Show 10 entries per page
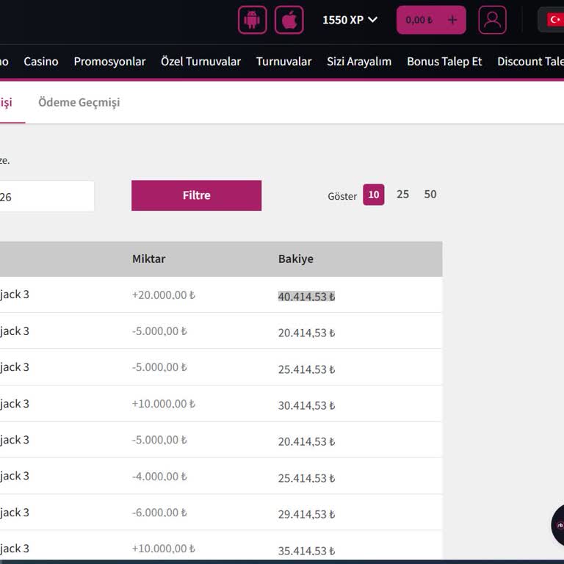 pos(373,195)
